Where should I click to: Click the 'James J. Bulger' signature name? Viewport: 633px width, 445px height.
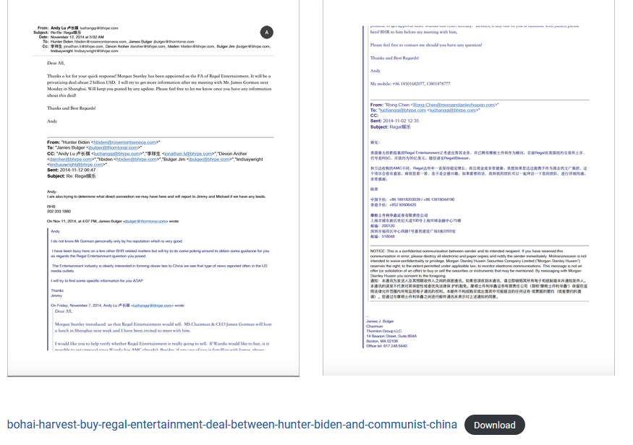[x=380, y=321]
